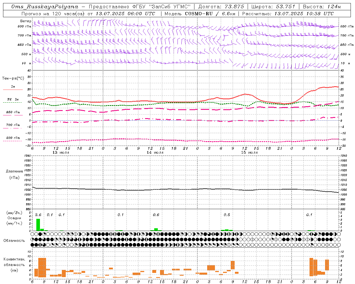Click the Высота: 124м header value

322,7
